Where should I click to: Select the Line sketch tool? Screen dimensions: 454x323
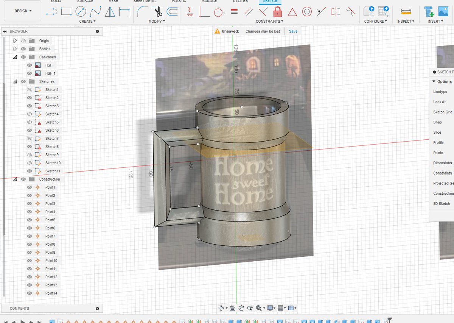(x=51, y=12)
